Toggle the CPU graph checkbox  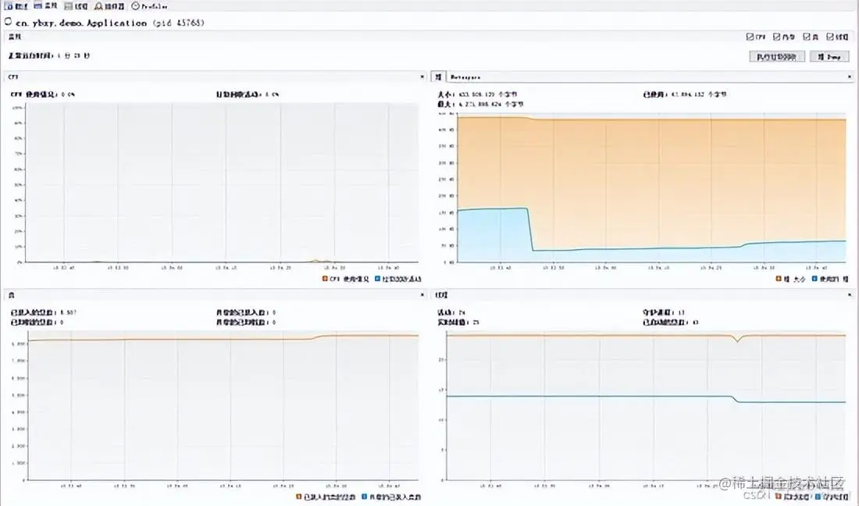point(750,37)
